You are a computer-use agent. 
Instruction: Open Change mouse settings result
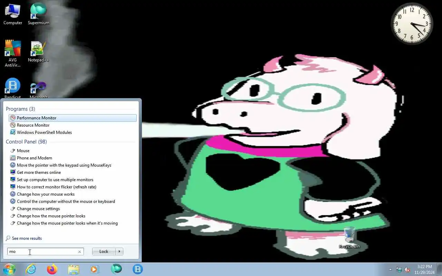click(73, 209)
